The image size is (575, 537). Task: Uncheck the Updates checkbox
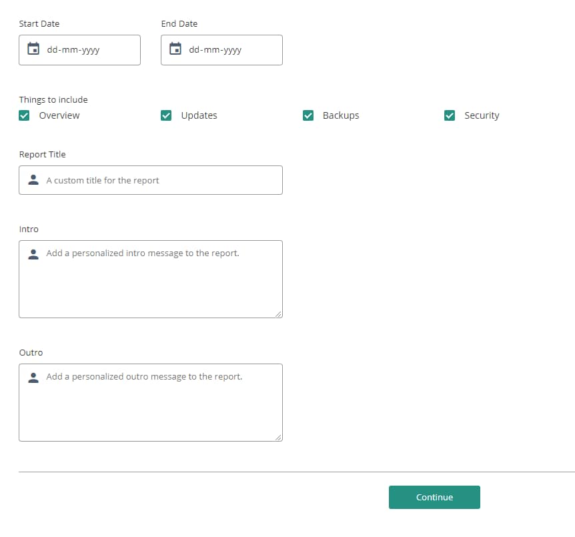click(166, 115)
